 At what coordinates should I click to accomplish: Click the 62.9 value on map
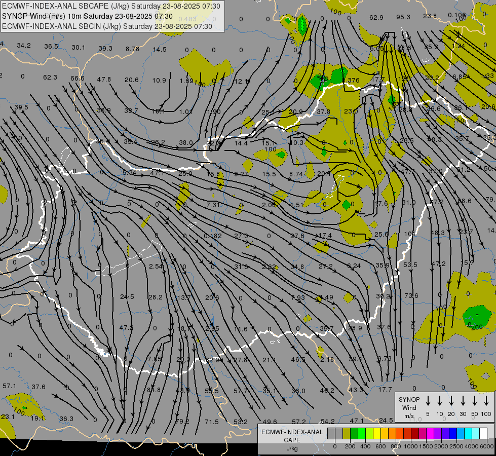coord(376,17)
